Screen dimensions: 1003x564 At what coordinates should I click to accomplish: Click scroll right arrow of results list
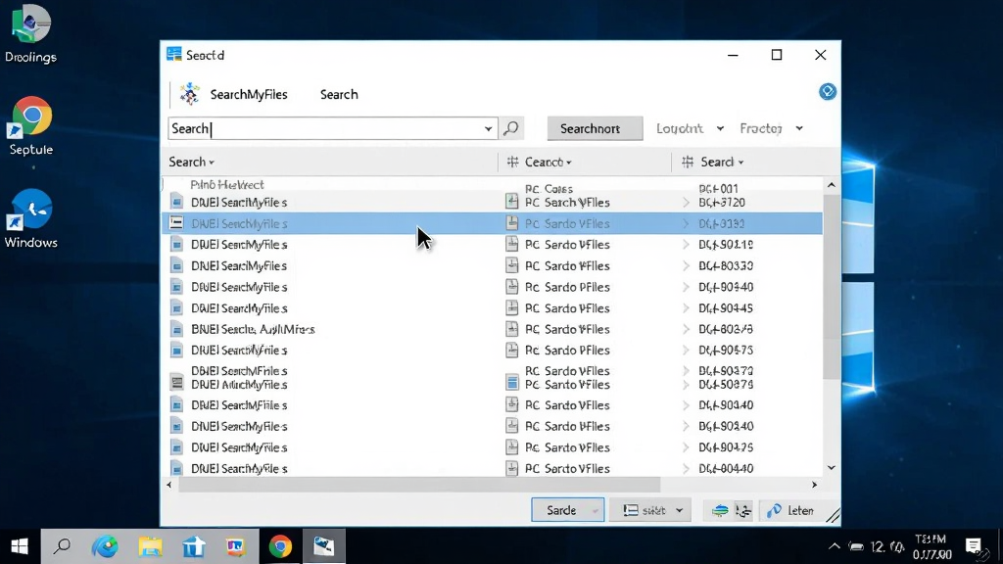(x=814, y=485)
